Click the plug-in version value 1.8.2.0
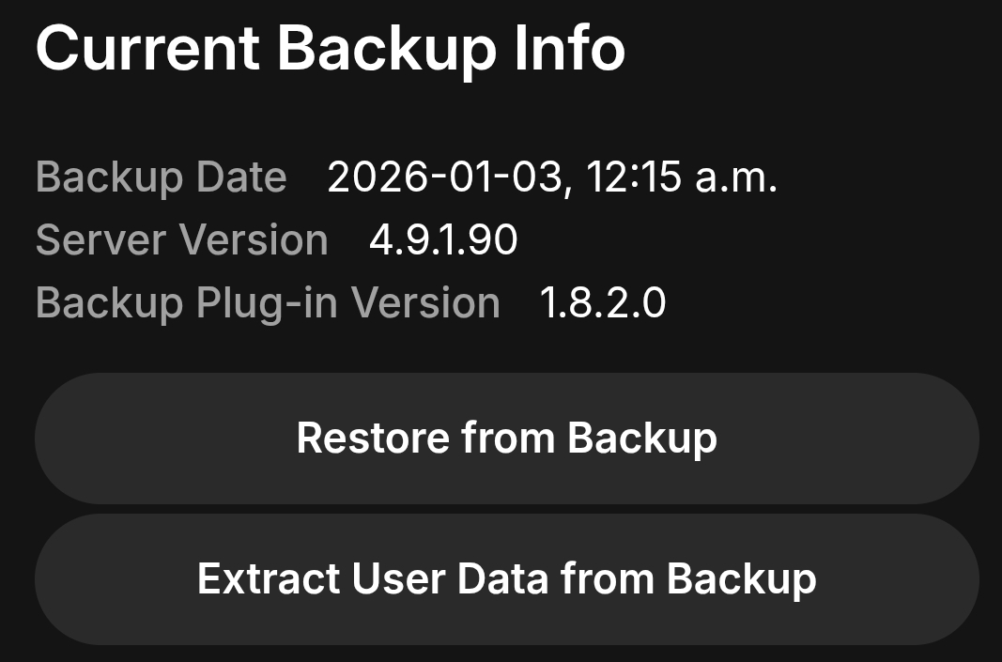 [x=602, y=303]
